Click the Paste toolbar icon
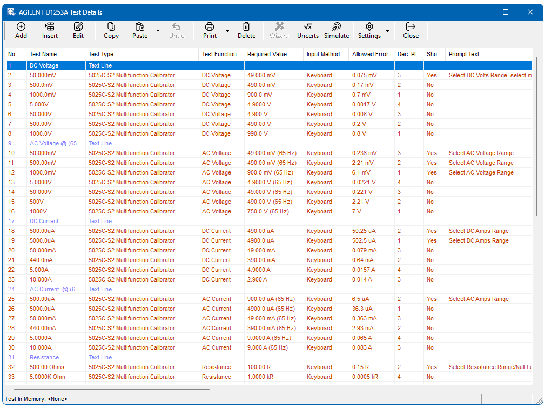The width and height of the screenshot is (545, 408). [x=140, y=30]
